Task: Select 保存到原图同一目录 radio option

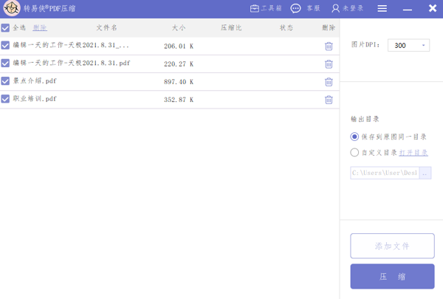Action: [355, 137]
